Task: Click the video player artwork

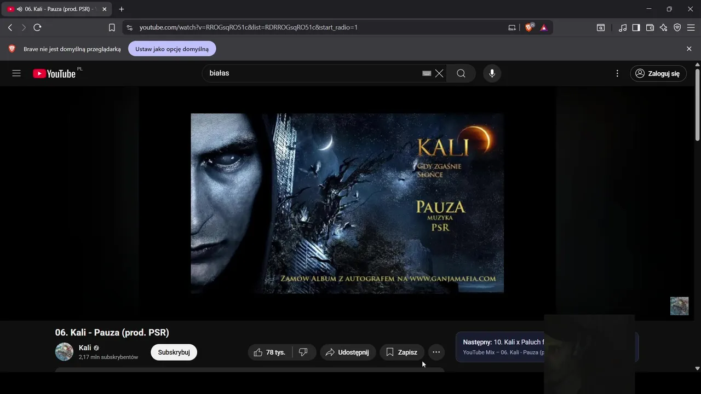Action: click(x=347, y=204)
